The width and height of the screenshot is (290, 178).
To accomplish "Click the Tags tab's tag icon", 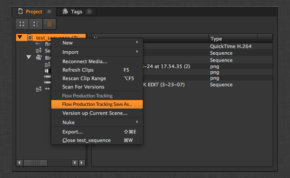I will [65, 12].
